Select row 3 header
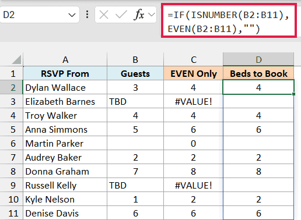The width and height of the screenshot is (301, 220). (12, 101)
